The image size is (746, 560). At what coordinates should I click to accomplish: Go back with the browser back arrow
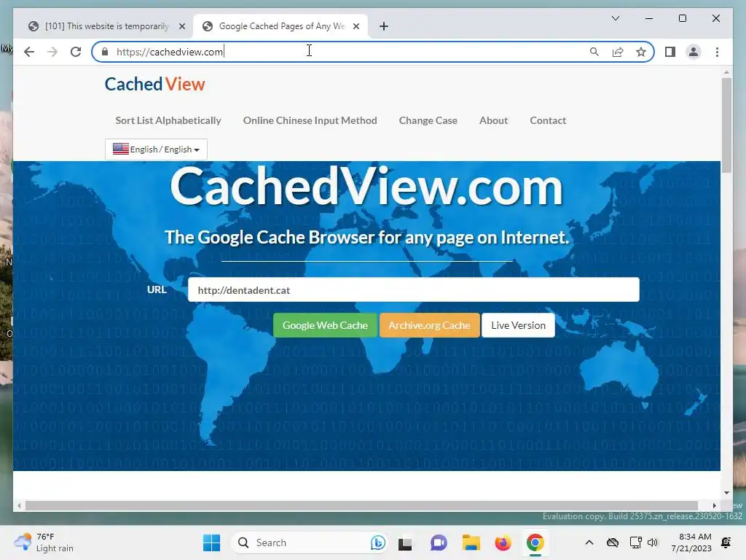[29, 52]
